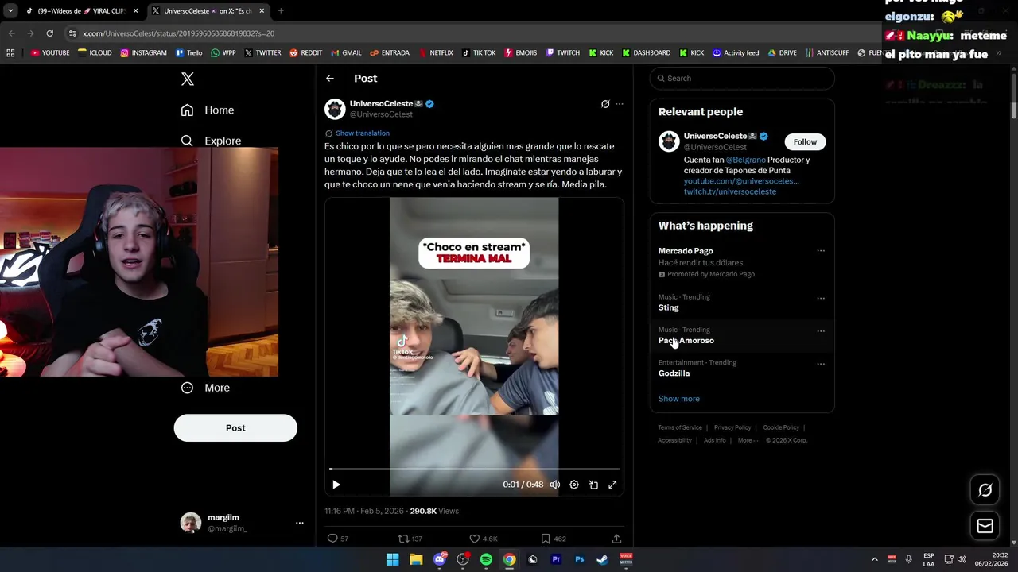Open Discord from the taskbar
Image resolution: width=1018 pixels, height=572 pixels.
point(439,559)
